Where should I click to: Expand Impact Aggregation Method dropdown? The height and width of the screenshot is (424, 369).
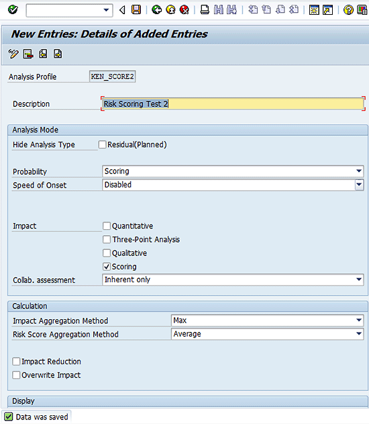(x=359, y=321)
